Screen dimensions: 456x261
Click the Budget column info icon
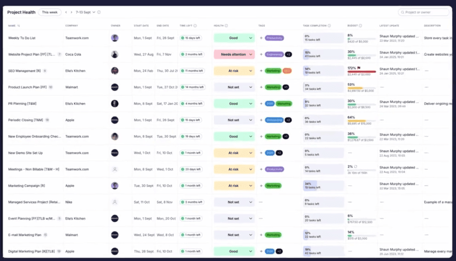click(360, 26)
